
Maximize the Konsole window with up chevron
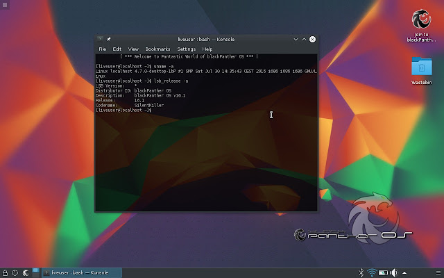point(304,40)
